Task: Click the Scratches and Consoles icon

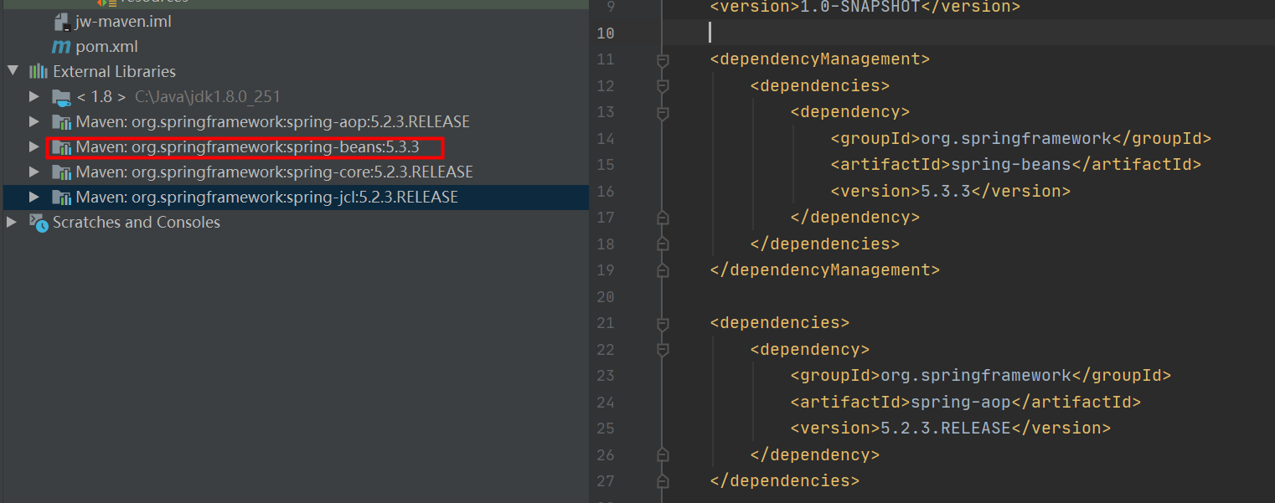Action: (x=39, y=222)
